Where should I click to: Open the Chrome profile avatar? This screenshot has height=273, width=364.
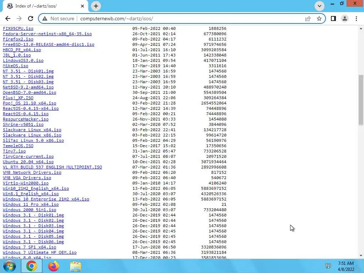[345, 18]
